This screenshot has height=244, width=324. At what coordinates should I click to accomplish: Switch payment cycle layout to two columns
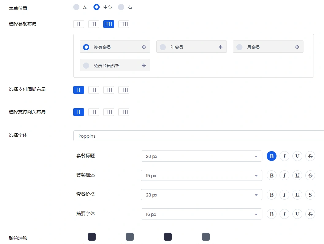click(93, 90)
